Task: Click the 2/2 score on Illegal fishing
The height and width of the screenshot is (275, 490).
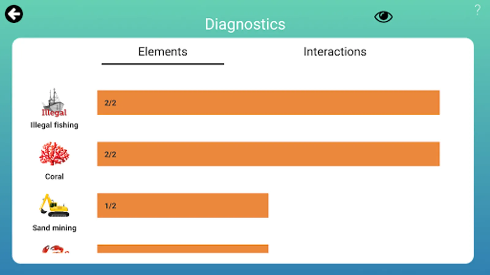Action: point(110,103)
